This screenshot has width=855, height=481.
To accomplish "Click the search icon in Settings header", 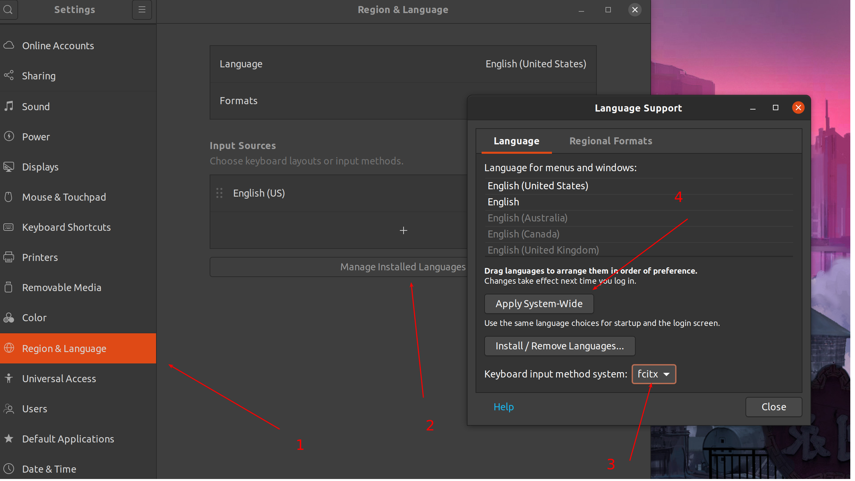I will click(x=8, y=9).
